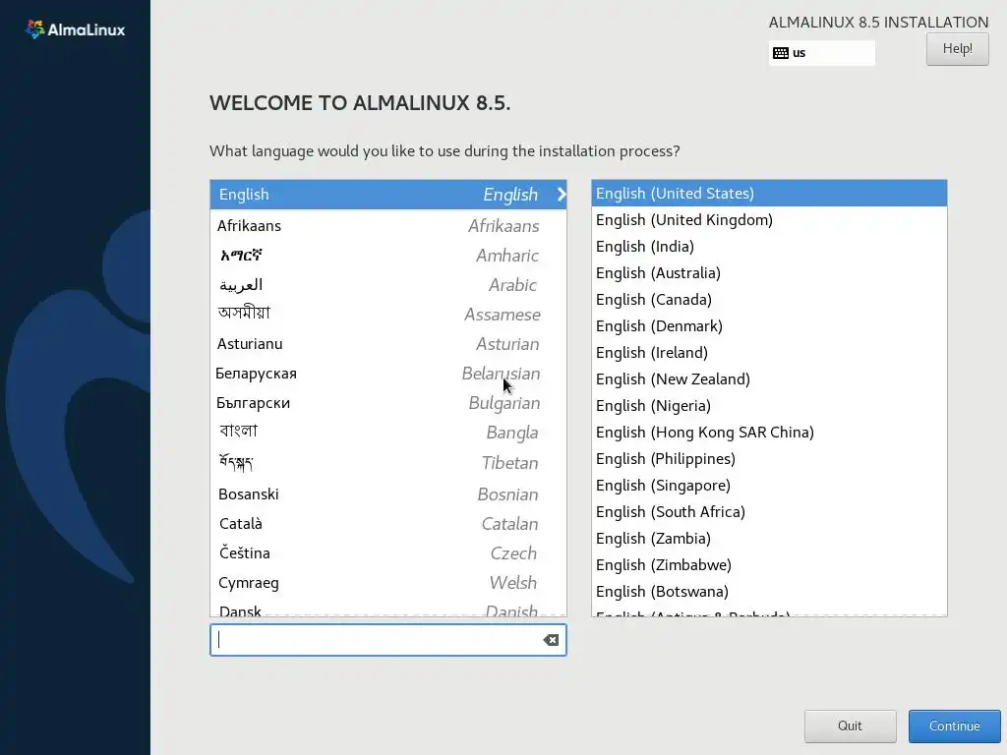
Task: Open the Help! button
Action: [x=957, y=49]
